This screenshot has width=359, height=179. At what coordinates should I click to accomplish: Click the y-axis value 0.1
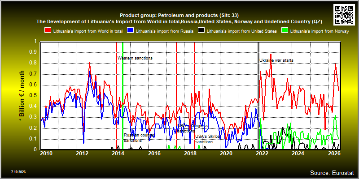(x=33, y=139)
